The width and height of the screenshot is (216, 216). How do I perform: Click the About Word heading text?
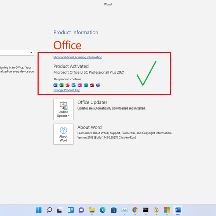click(89, 127)
